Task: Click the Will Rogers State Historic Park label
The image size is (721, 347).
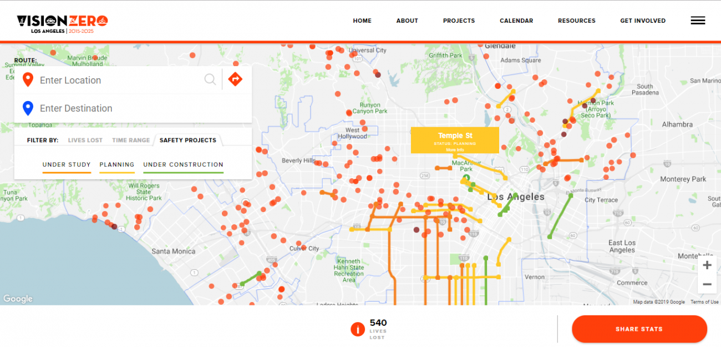Action: pyautogui.click(x=143, y=192)
